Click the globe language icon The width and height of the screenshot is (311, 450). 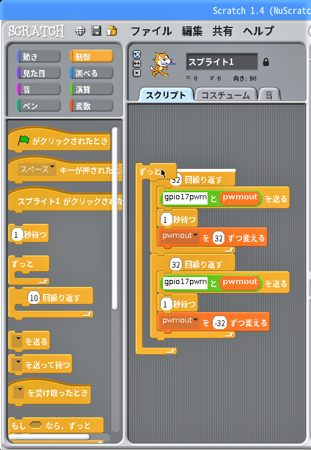point(80,31)
